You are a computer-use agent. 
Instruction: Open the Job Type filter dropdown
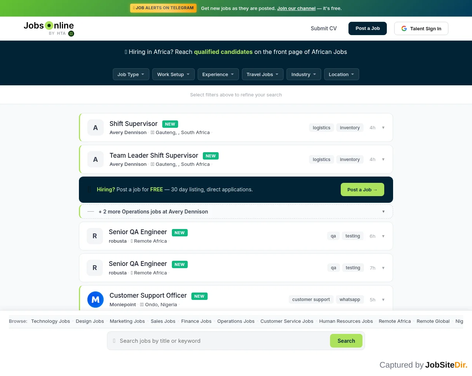coord(131,74)
